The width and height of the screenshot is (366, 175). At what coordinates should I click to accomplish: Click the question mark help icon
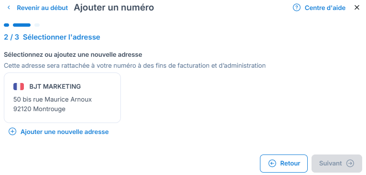(x=296, y=8)
